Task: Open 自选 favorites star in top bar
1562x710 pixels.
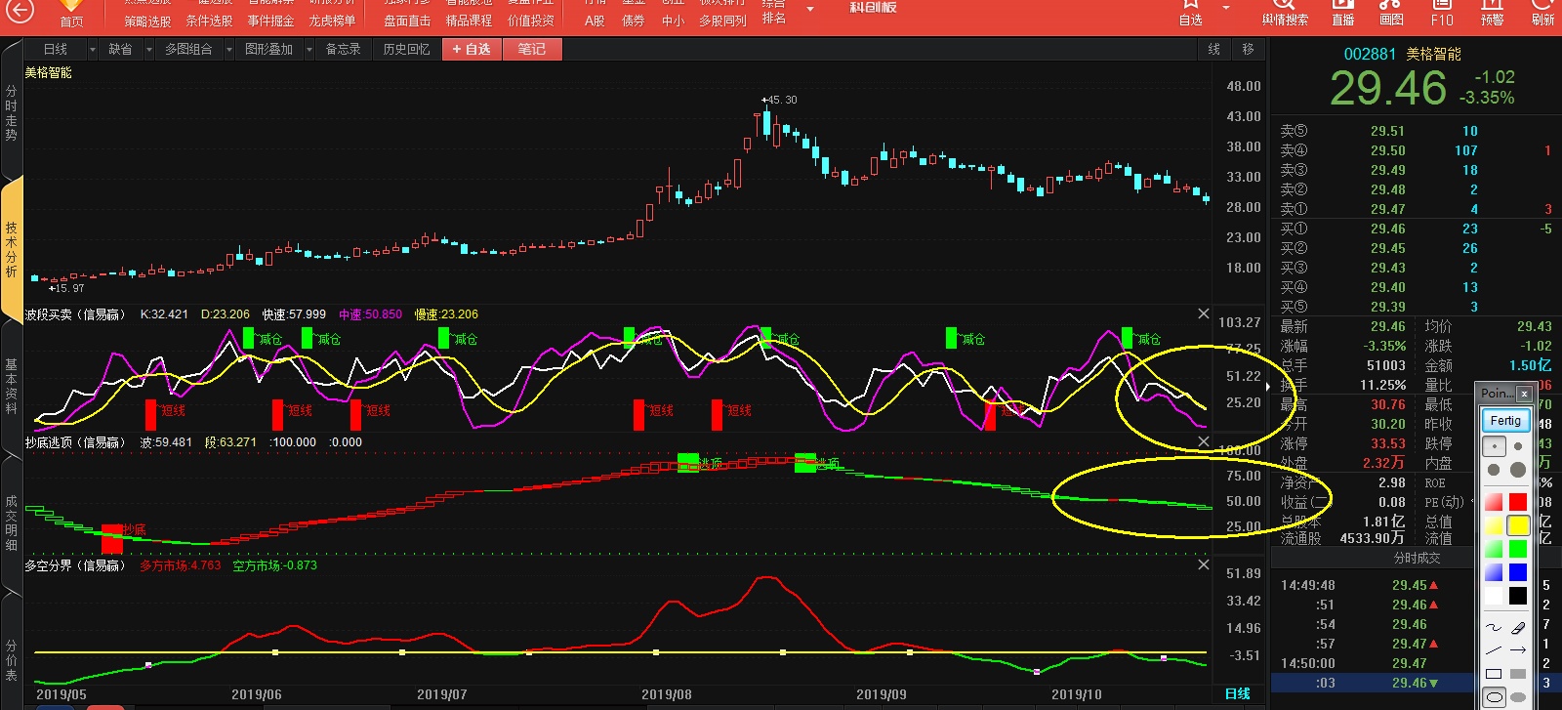Action: tap(1190, 14)
